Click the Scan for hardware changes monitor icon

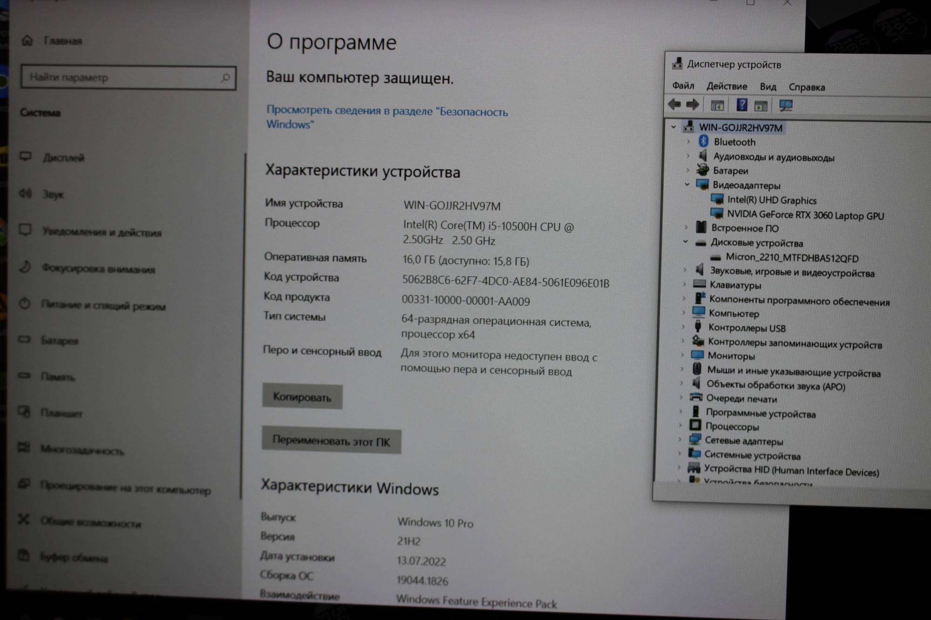[x=786, y=106]
